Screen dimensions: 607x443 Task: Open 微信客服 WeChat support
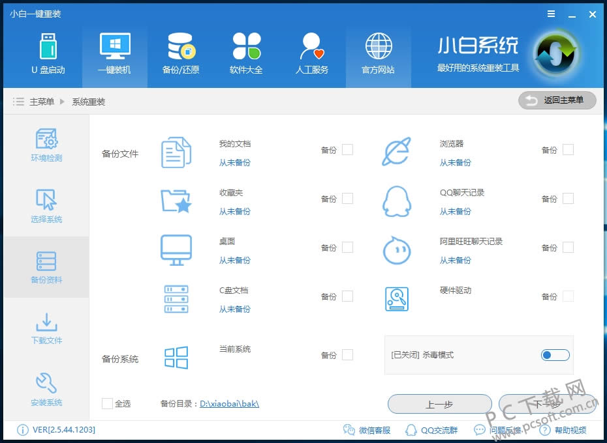pyautogui.click(x=367, y=430)
